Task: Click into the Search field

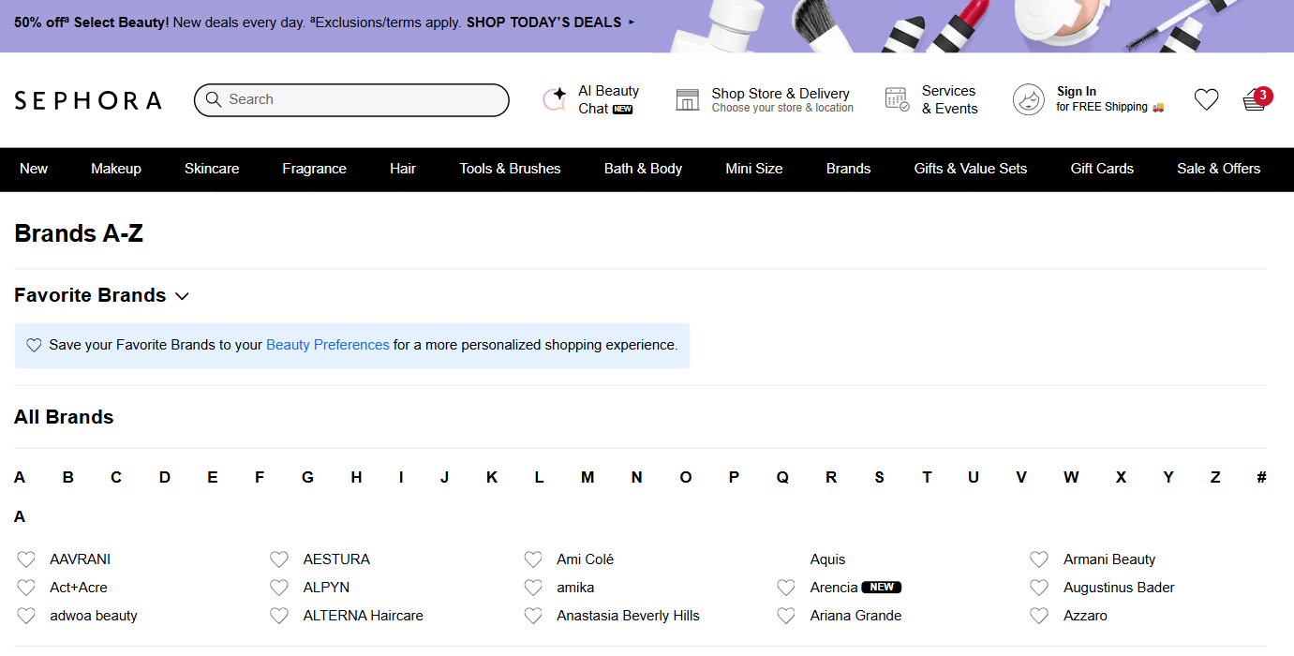Action: 351,99
